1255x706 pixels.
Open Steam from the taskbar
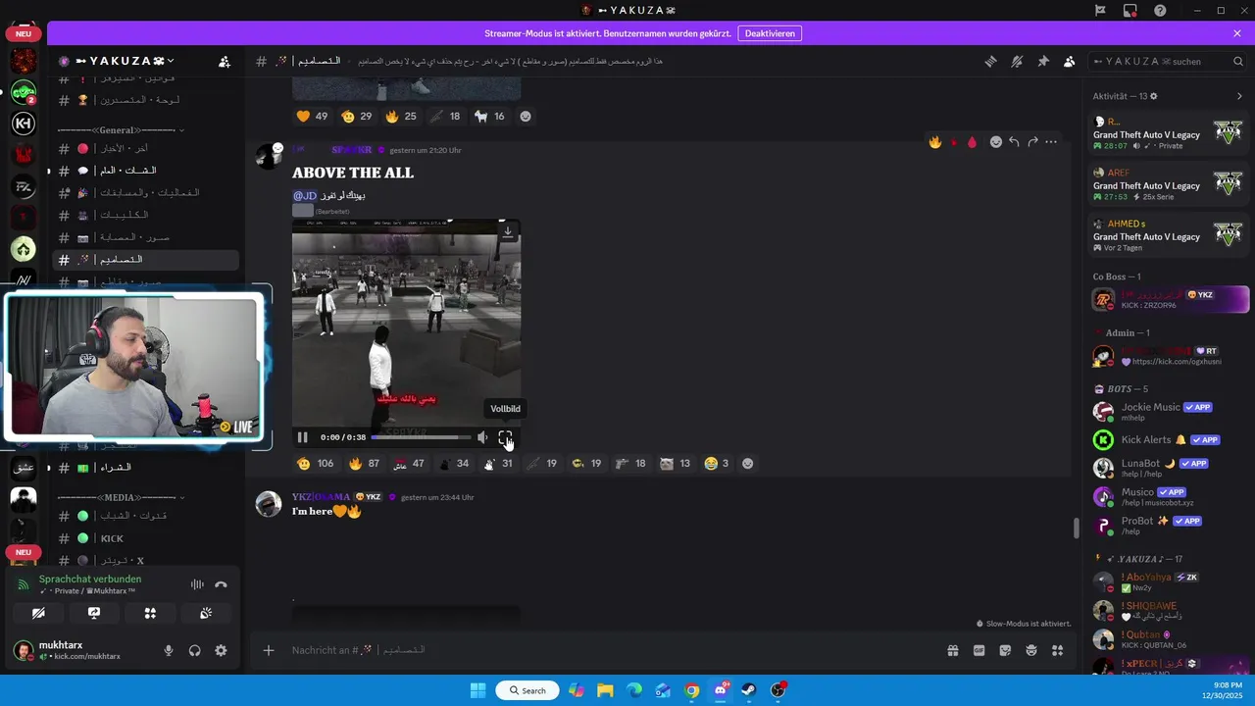coord(749,690)
